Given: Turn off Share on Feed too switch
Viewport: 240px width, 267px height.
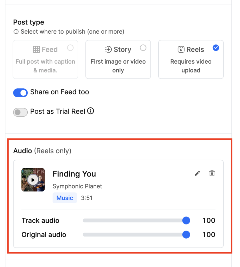Looking at the screenshot, I should pos(20,93).
